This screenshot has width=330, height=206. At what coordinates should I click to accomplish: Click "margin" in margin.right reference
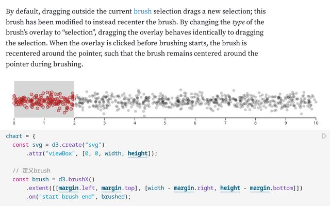[184, 188]
